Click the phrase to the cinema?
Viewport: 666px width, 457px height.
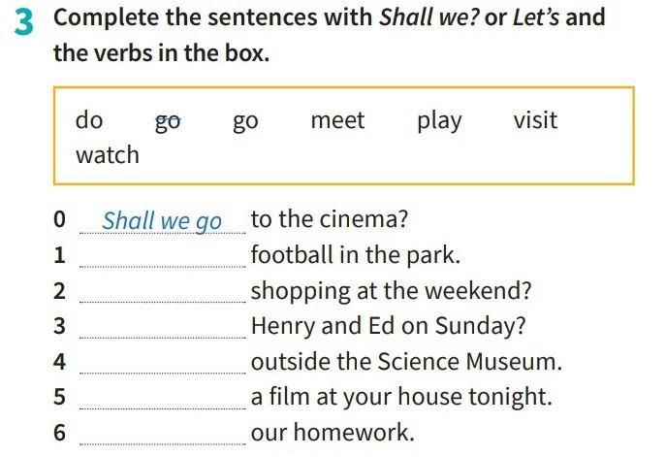(x=330, y=219)
